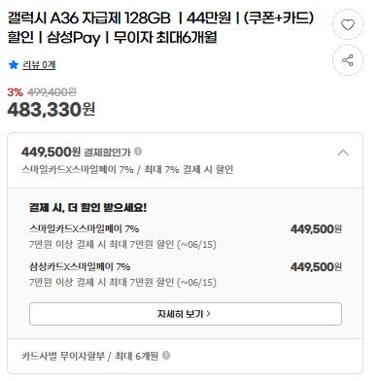Click the 449,500원 결제할인가 header
This screenshot has width=378, height=381.
pyautogui.click(x=76, y=152)
